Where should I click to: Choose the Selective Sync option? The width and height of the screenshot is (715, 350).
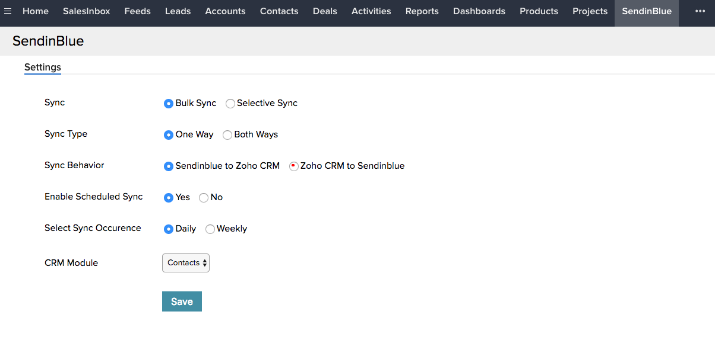[x=230, y=104]
